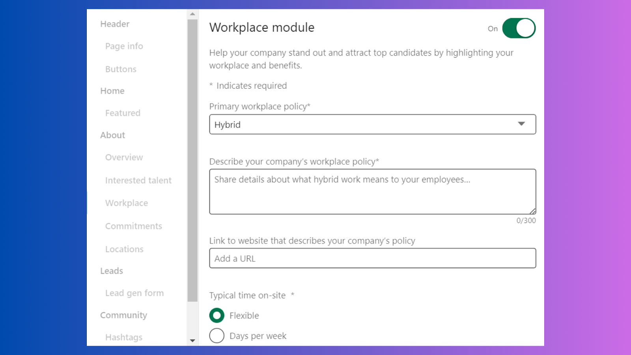Select Workplace in the sidebar
Viewport: 631px width, 355px height.
127,203
